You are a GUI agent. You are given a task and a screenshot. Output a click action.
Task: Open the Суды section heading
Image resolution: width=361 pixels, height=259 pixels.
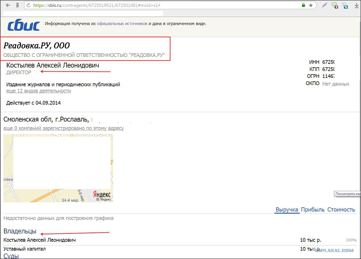pyautogui.click(x=11, y=256)
